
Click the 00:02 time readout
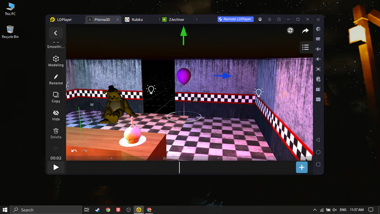click(56, 158)
